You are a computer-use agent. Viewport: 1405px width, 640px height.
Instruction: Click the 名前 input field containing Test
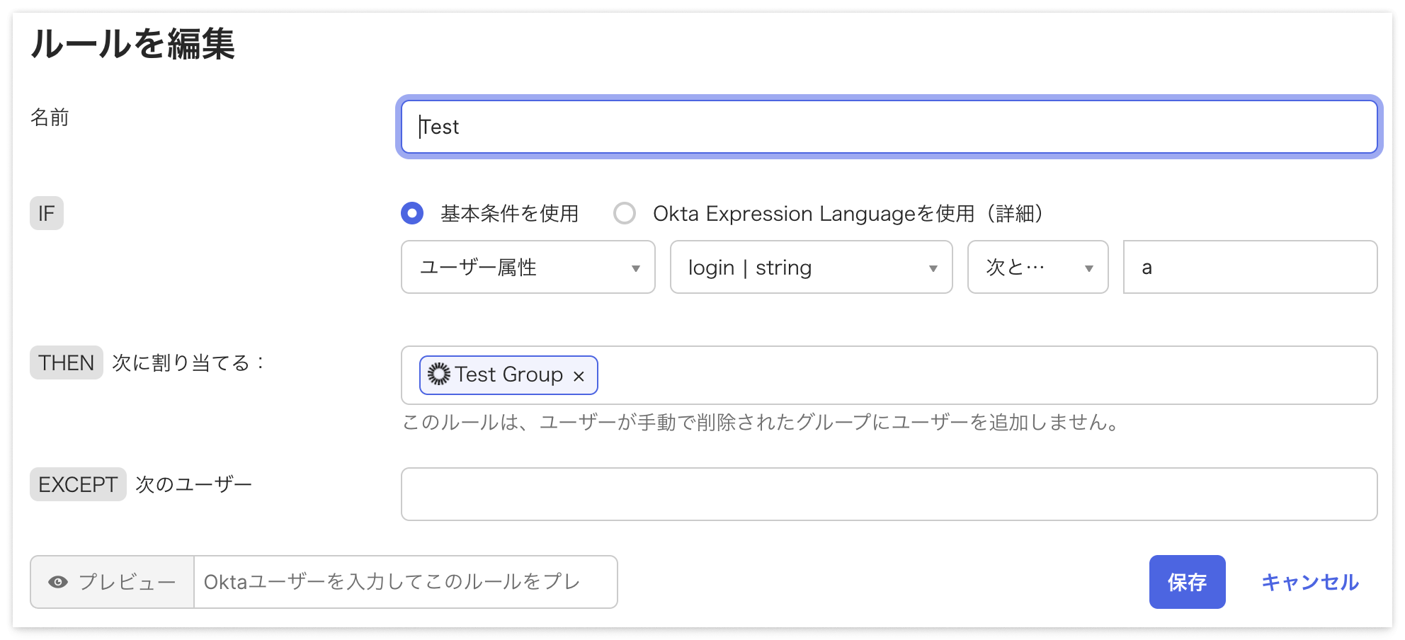pos(889,127)
